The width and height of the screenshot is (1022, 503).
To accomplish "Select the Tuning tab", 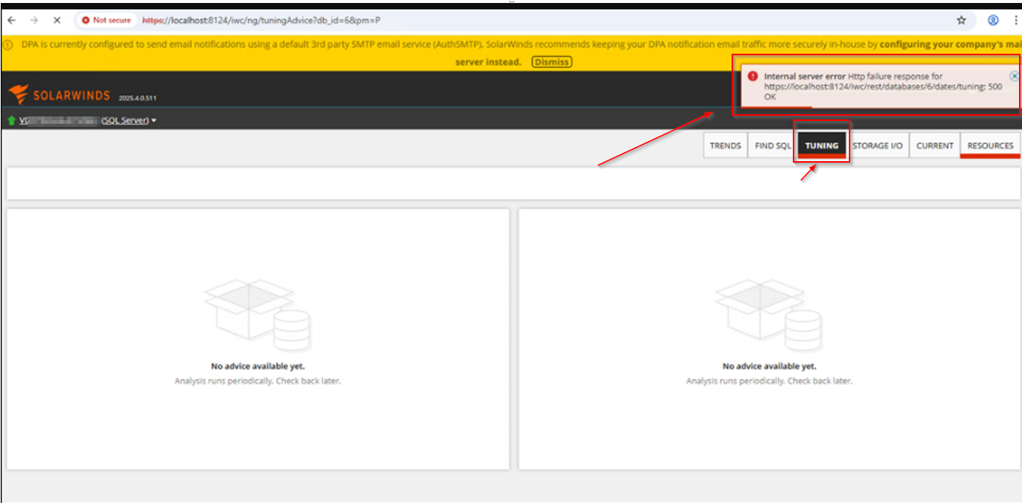I will 822,146.
